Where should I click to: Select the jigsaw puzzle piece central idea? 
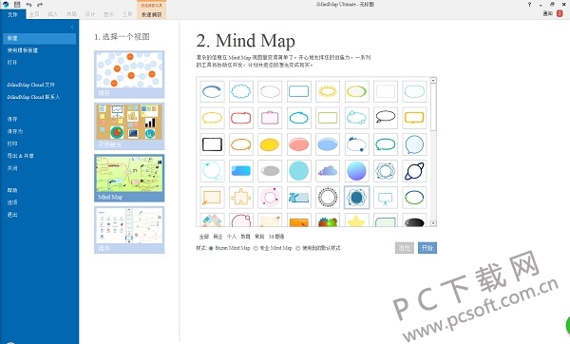coord(241,198)
